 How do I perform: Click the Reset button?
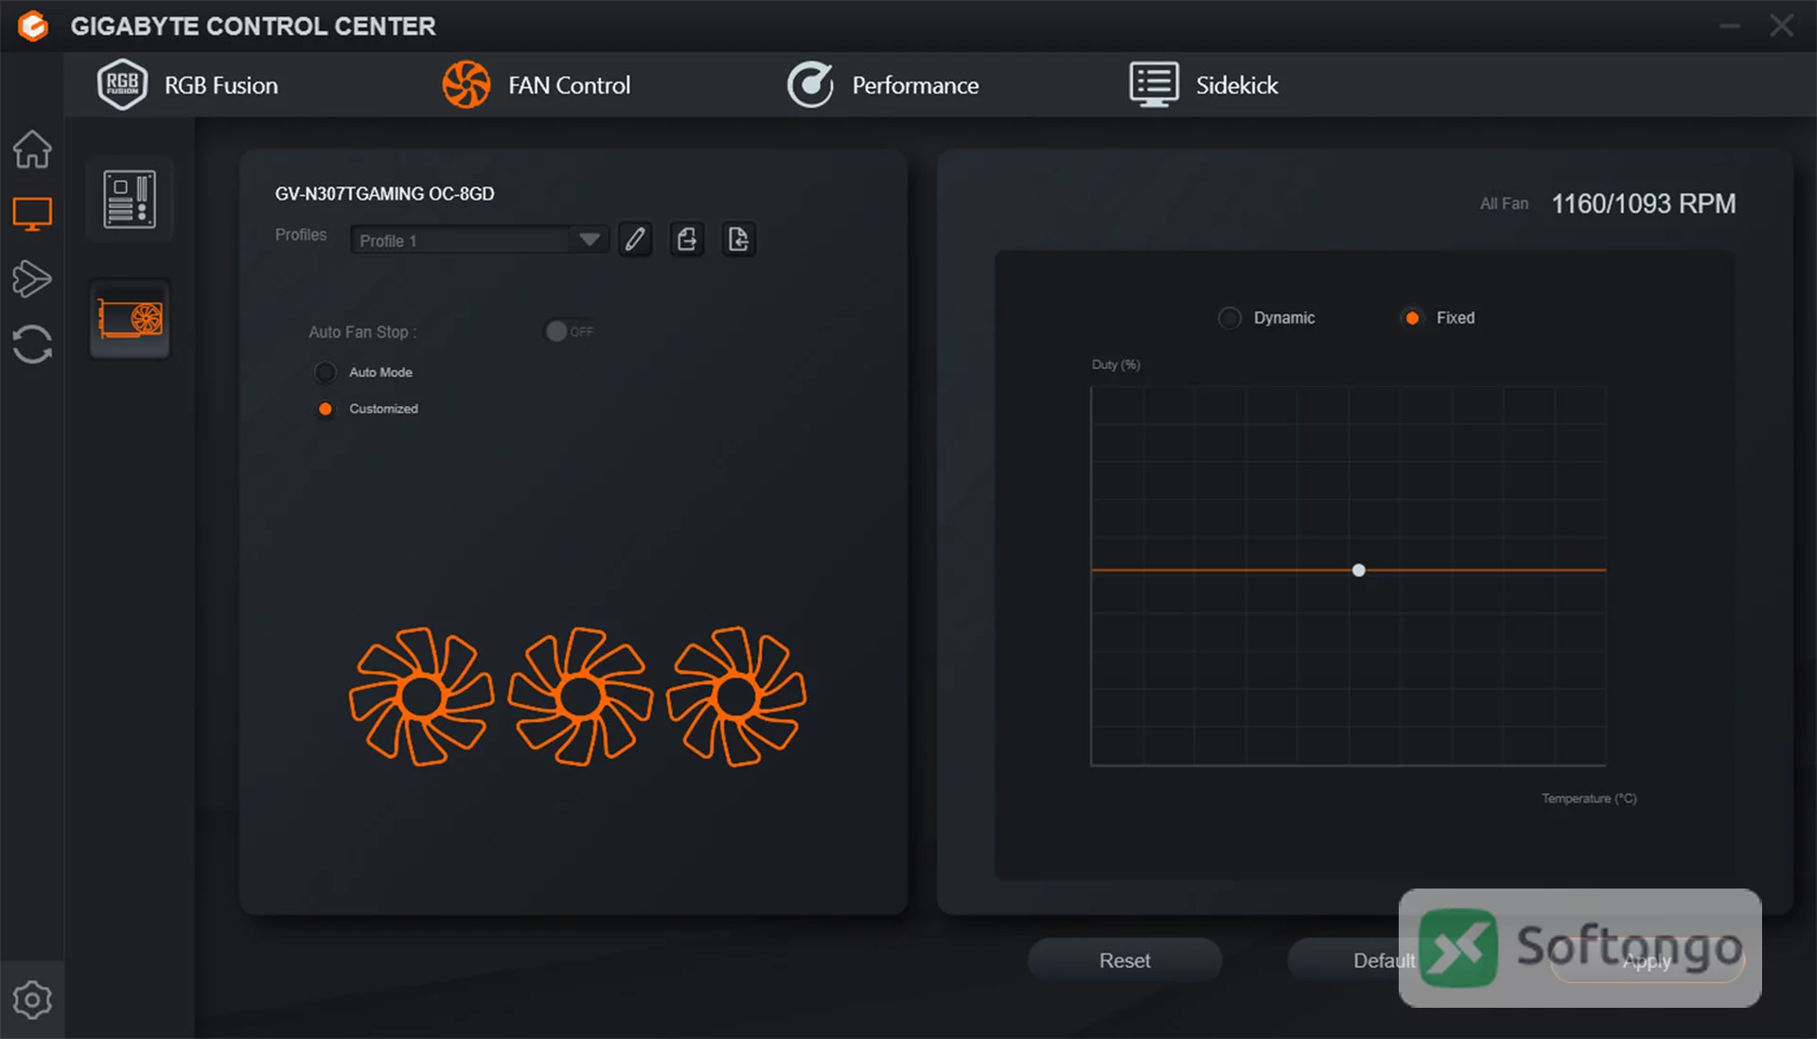click(x=1125, y=960)
